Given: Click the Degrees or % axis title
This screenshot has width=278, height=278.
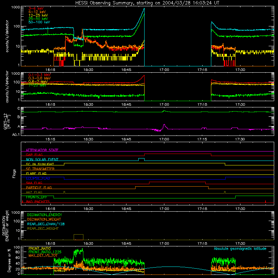Looking at the screenshot, I should tap(9, 260).
